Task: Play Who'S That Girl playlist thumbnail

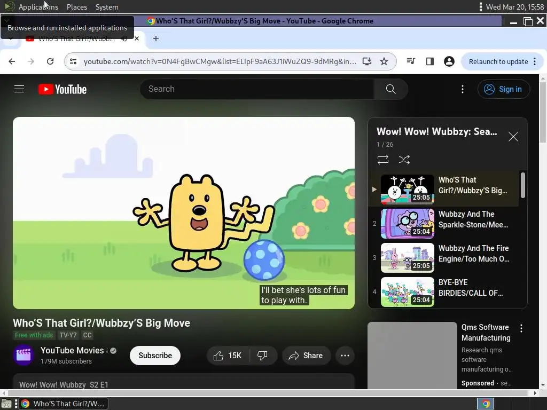Action: [x=407, y=190]
